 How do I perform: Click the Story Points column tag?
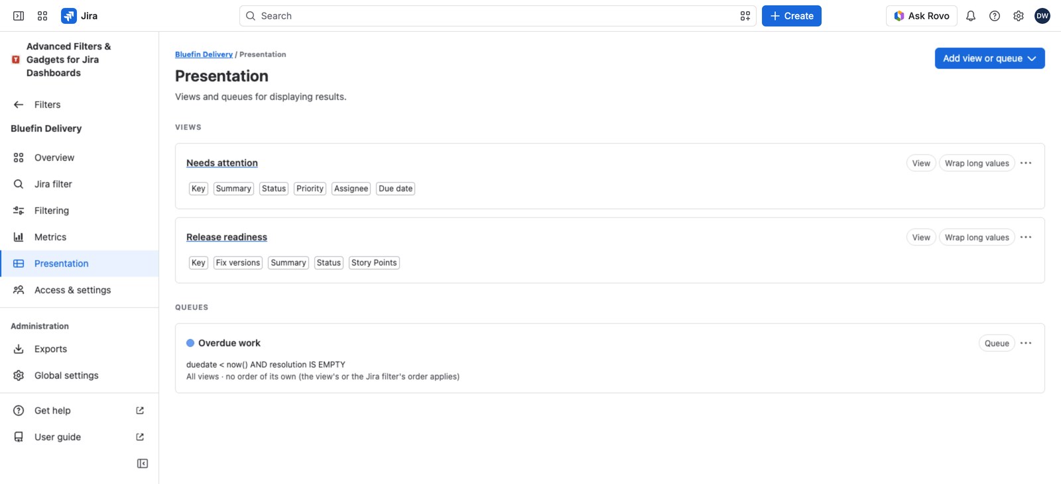click(374, 263)
